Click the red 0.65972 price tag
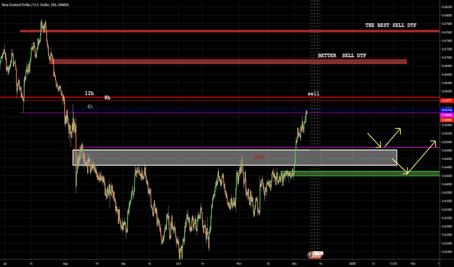 446,100
